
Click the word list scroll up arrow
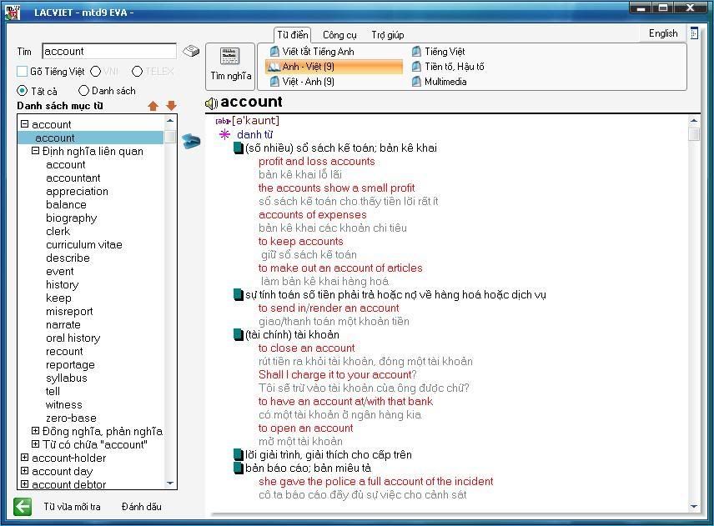[170, 121]
